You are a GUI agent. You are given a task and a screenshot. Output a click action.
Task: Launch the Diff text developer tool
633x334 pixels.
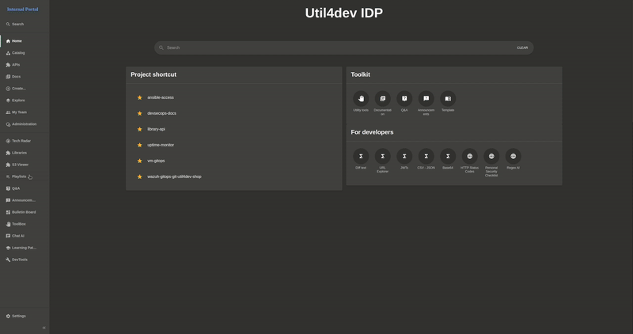[x=361, y=156]
